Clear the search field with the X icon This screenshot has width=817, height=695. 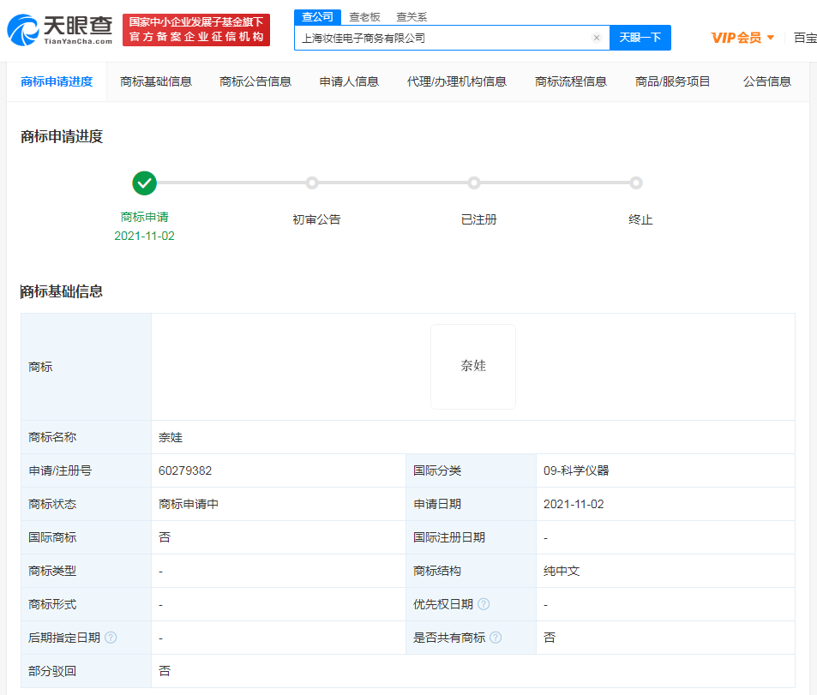[597, 38]
